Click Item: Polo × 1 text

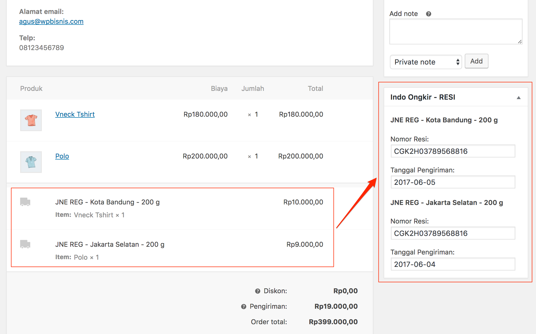click(77, 257)
